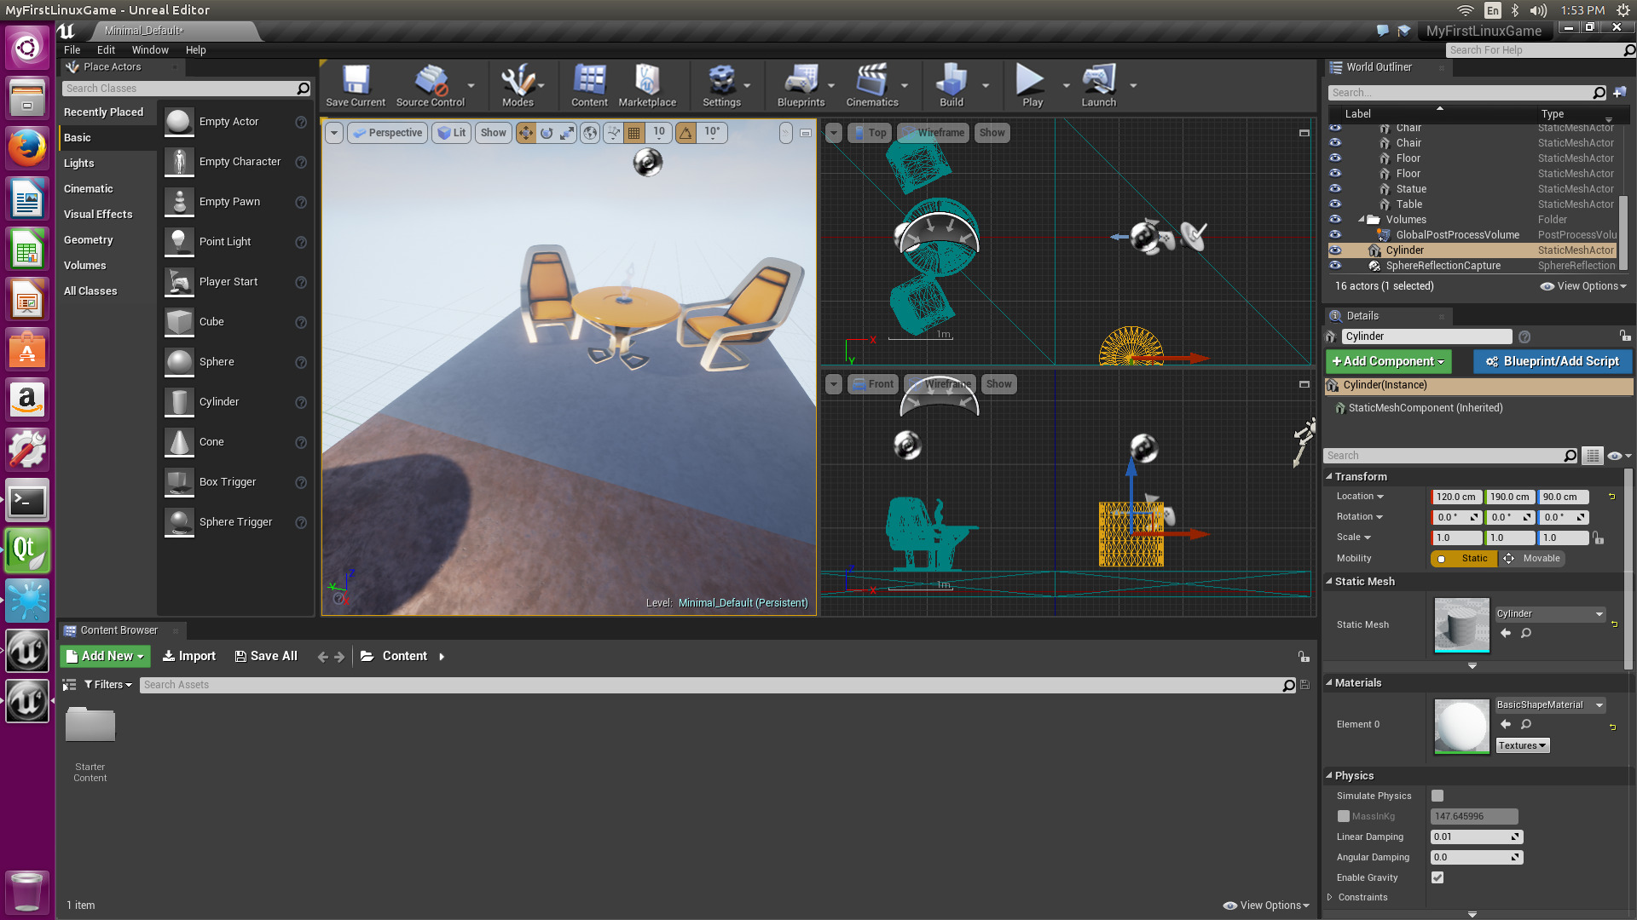Enable the Simulate Physics checkbox
1637x920 pixels.
1437,796
